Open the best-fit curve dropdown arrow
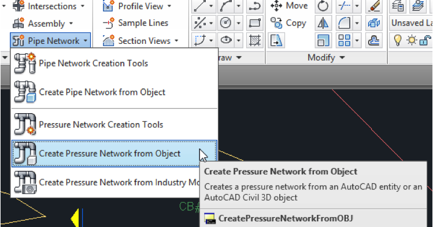The width and height of the screenshot is (433, 227). pos(211,40)
